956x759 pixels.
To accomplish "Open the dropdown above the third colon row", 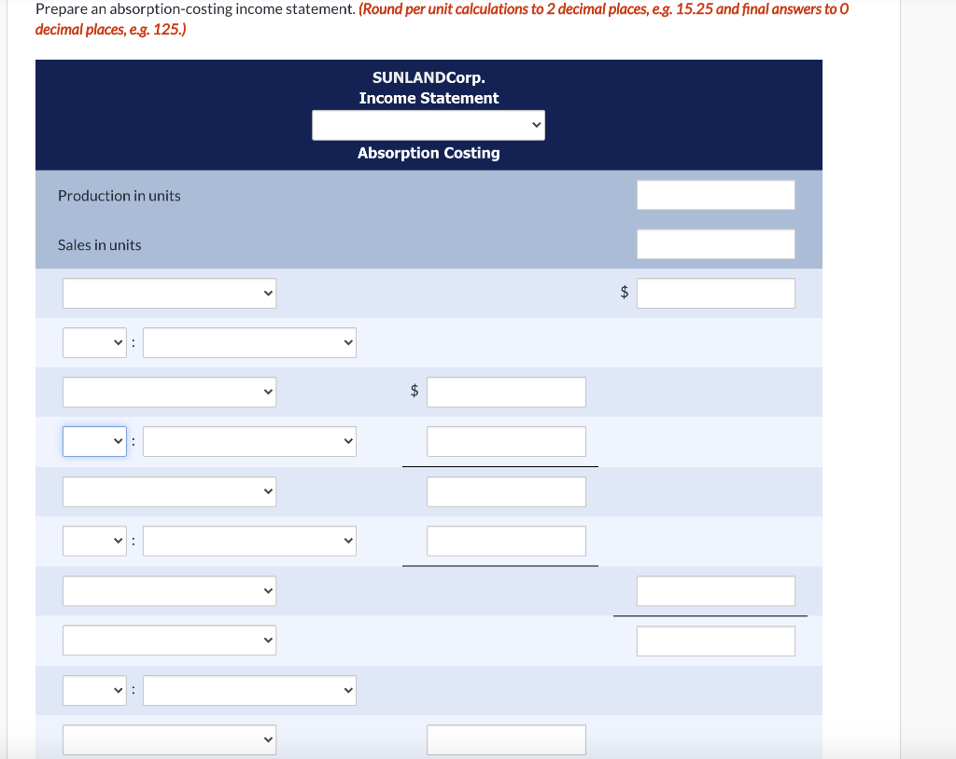I will [169, 491].
